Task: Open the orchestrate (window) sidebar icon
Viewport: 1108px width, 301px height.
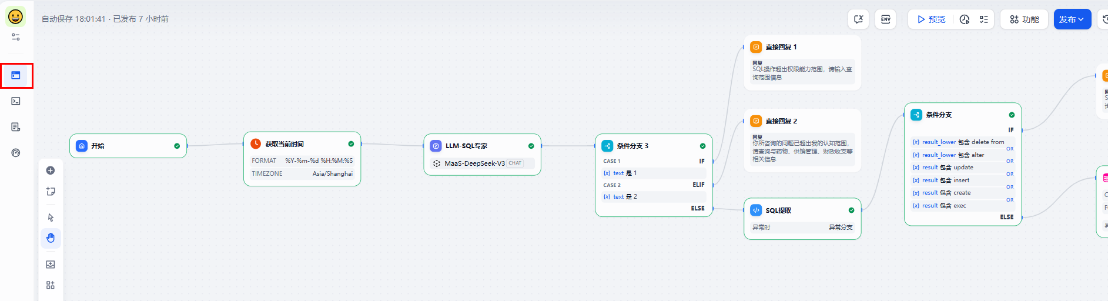Action: (16, 75)
